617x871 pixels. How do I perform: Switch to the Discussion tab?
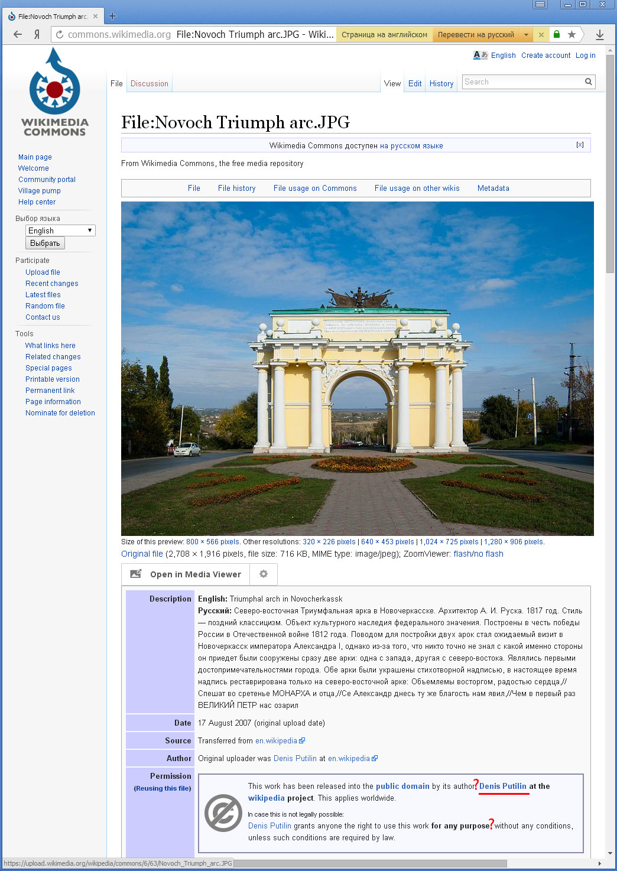click(150, 83)
